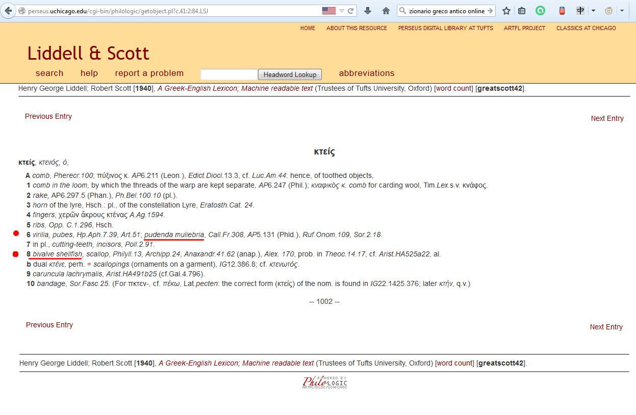Click the bottom 'word count' link

point(454,363)
